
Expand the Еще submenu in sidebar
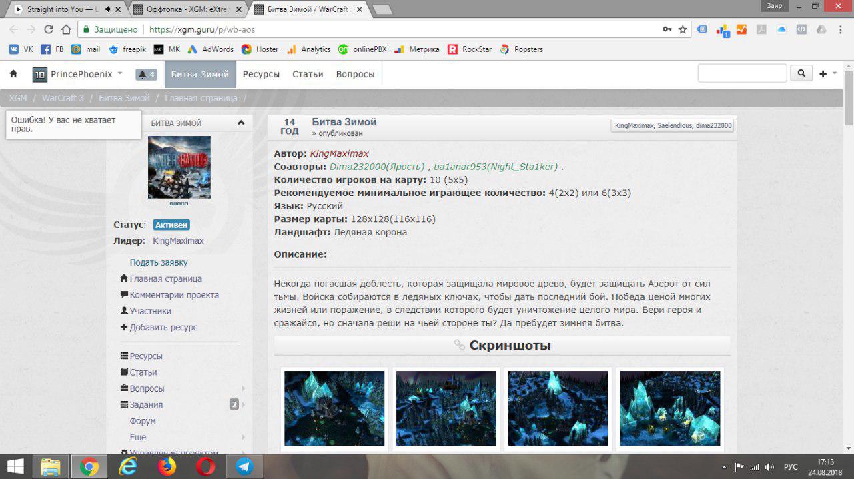(x=243, y=437)
